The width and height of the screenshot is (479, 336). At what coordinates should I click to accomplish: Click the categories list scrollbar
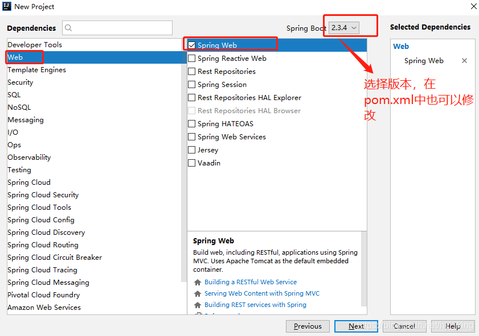184,161
